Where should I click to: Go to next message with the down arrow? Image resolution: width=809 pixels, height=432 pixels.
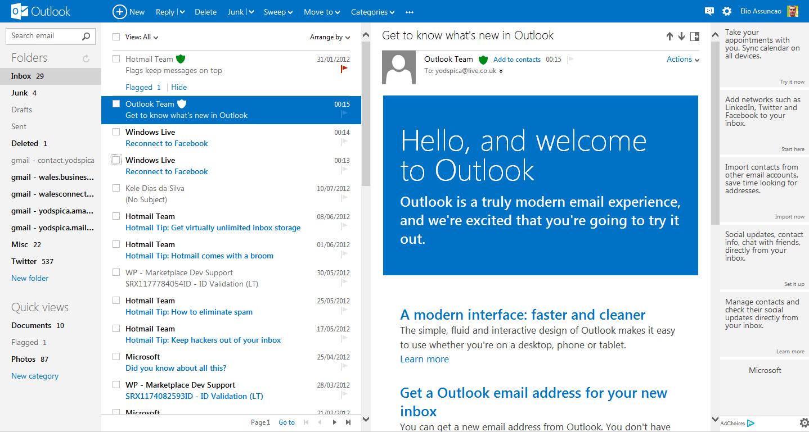click(x=681, y=36)
